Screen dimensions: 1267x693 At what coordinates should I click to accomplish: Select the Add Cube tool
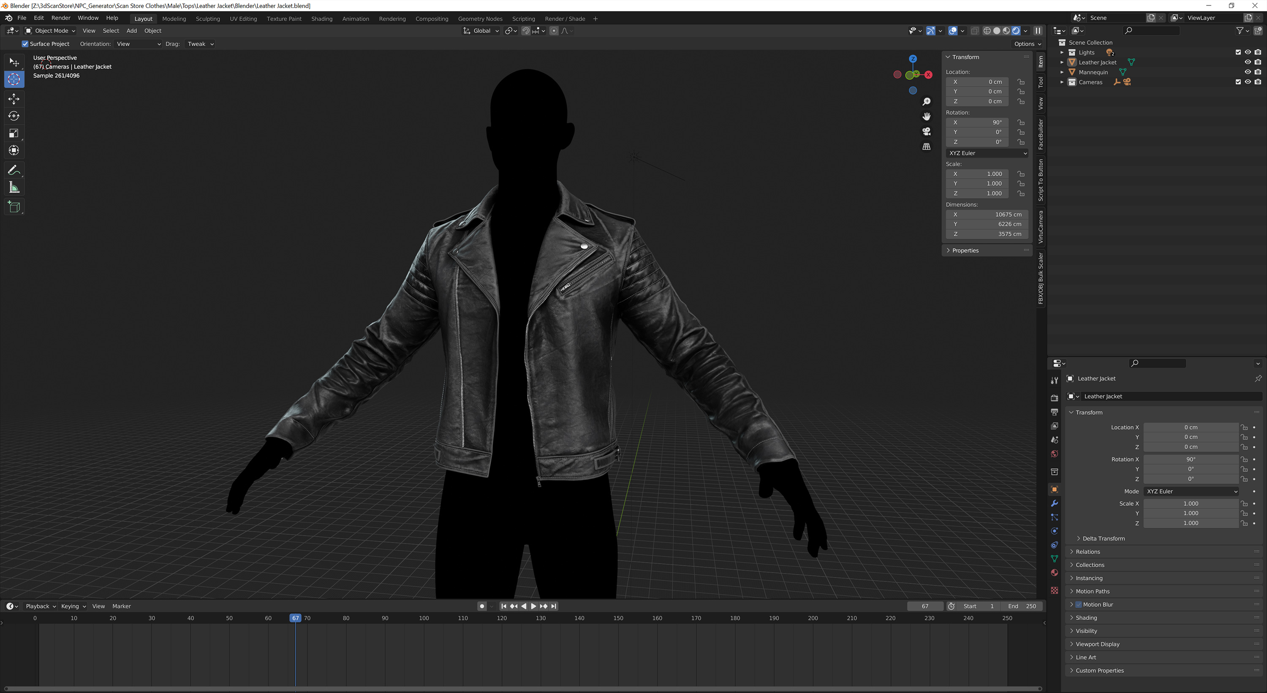point(14,207)
